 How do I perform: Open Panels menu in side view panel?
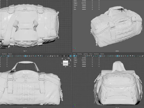(x=102, y=54)
